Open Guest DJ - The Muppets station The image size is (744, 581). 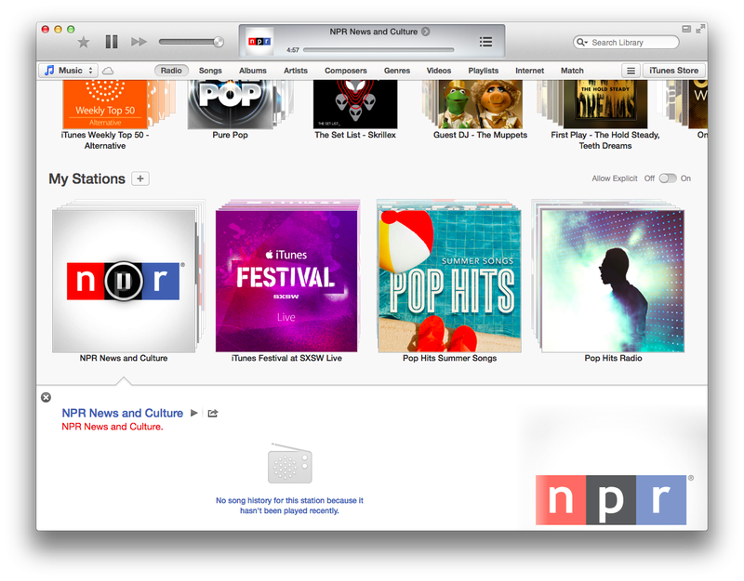tap(480, 104)
